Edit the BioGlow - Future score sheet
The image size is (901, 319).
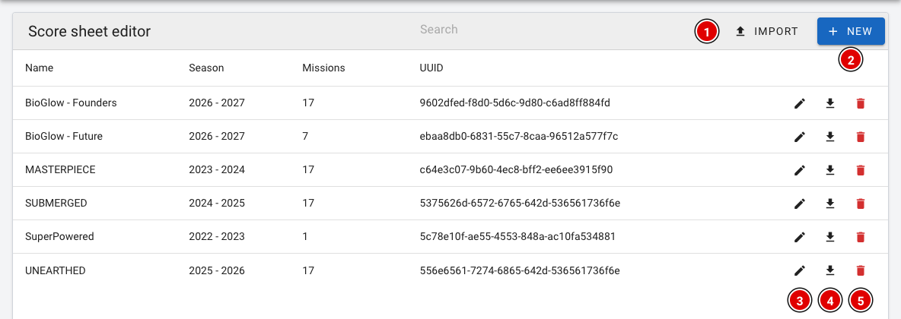click(x=799, y=137)
